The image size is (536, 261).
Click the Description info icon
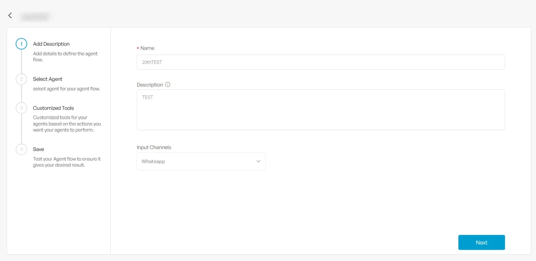coord(168,85)
